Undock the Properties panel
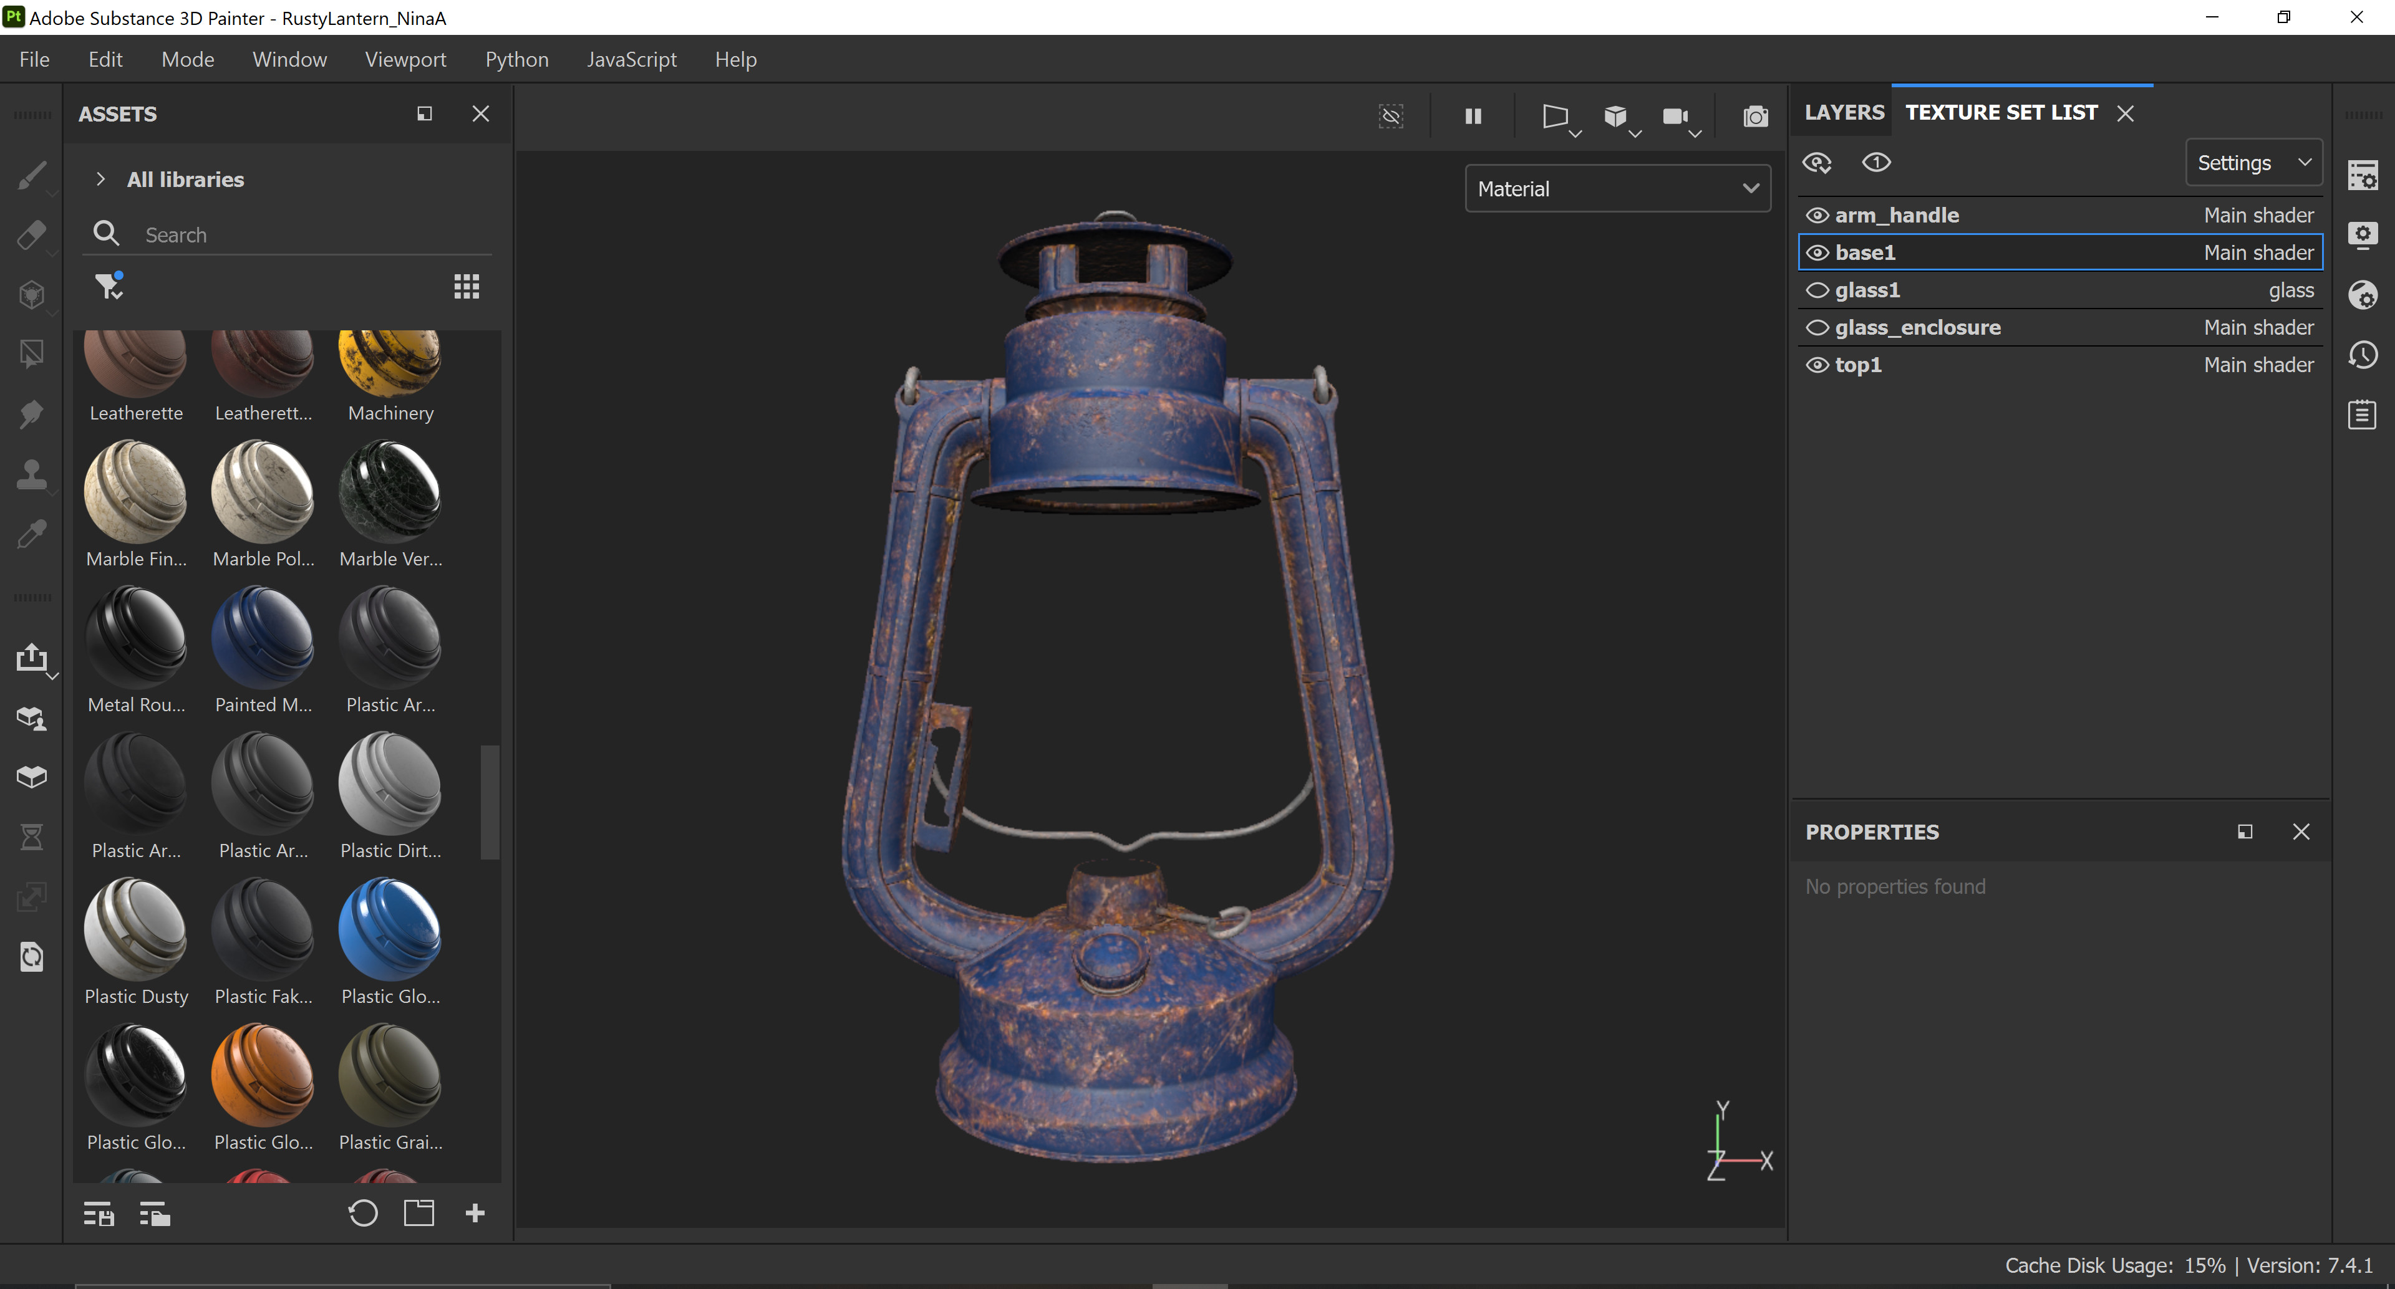 click(2245, 831)
